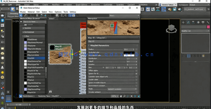Open the Graph Editors menu in 3ds Max
Screen dimensions: 211x109
(82, 5)
